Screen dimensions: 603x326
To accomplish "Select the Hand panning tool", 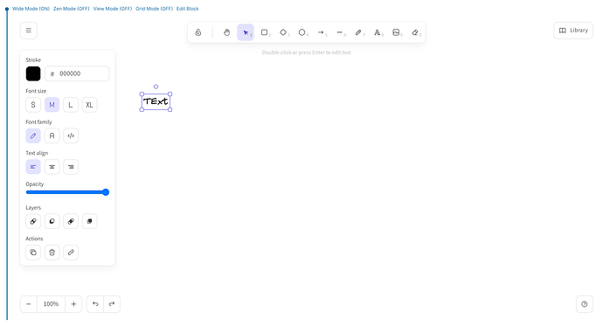I will (x=226, y=32).
